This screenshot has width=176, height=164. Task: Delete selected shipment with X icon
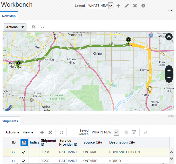click(50, 132)
